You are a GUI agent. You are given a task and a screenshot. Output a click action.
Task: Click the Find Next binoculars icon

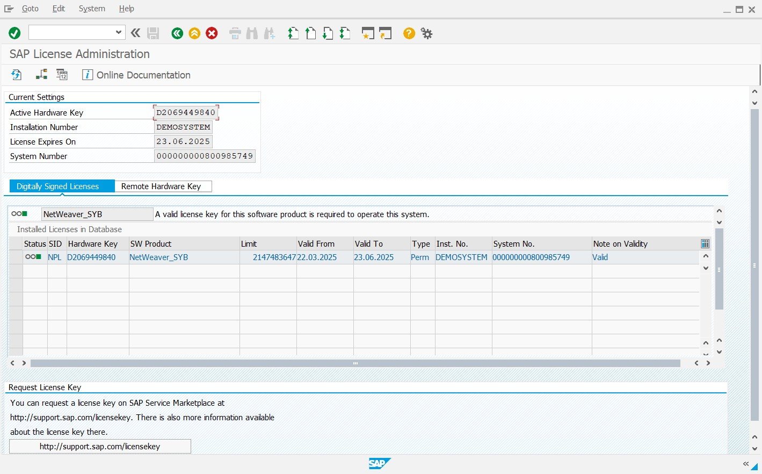[269, 33]
